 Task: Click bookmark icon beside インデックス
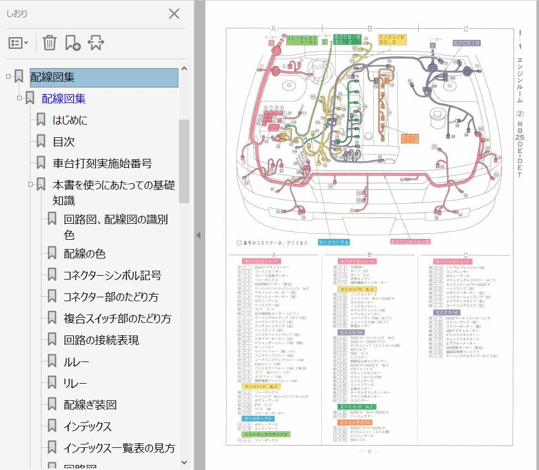coord(52,426)
